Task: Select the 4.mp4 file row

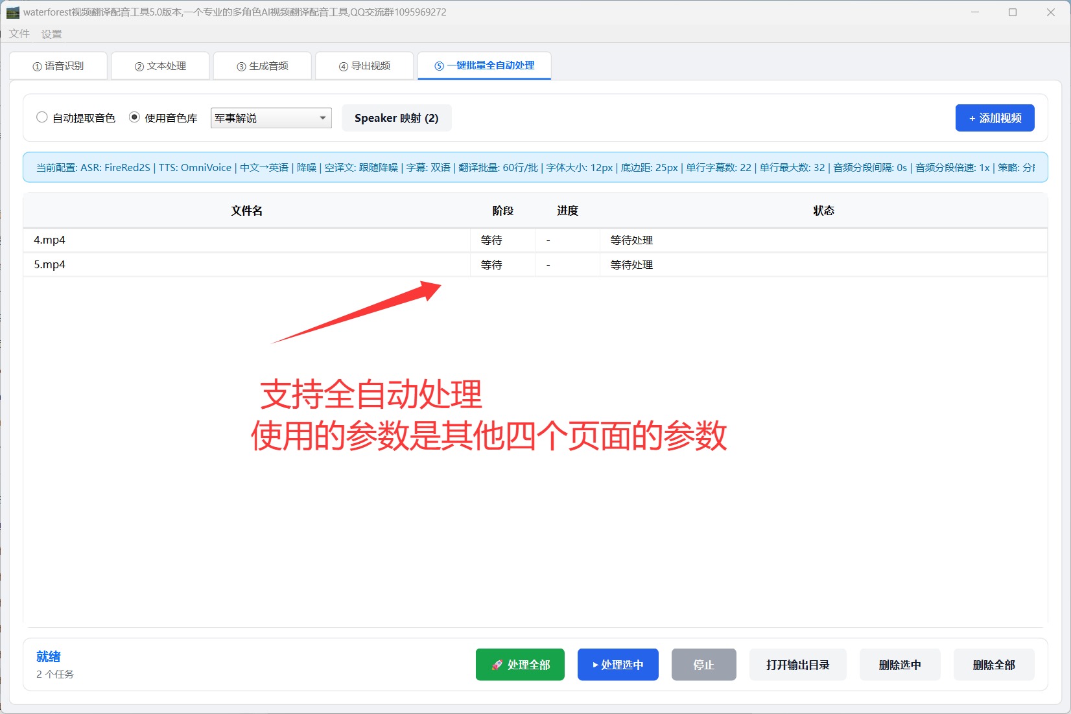Action: coord(535,240)
